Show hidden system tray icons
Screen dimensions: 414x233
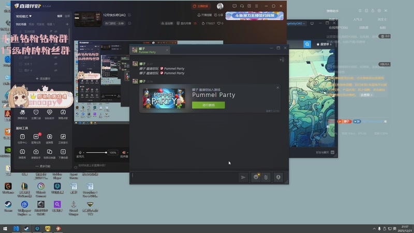point(374,229)
